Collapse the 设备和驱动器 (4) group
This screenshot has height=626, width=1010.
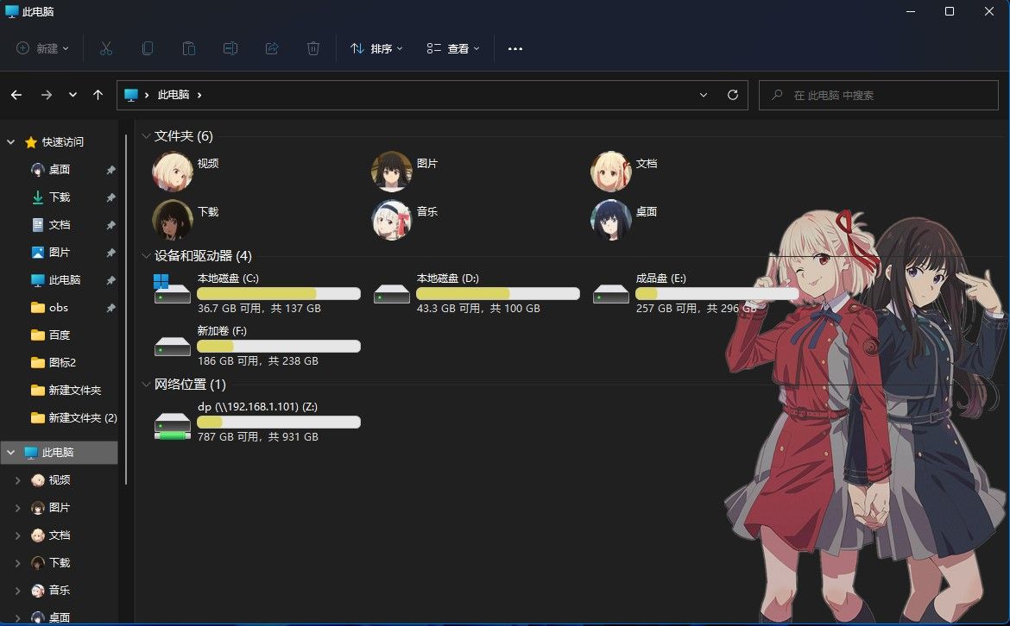click(x=146, y=255)
